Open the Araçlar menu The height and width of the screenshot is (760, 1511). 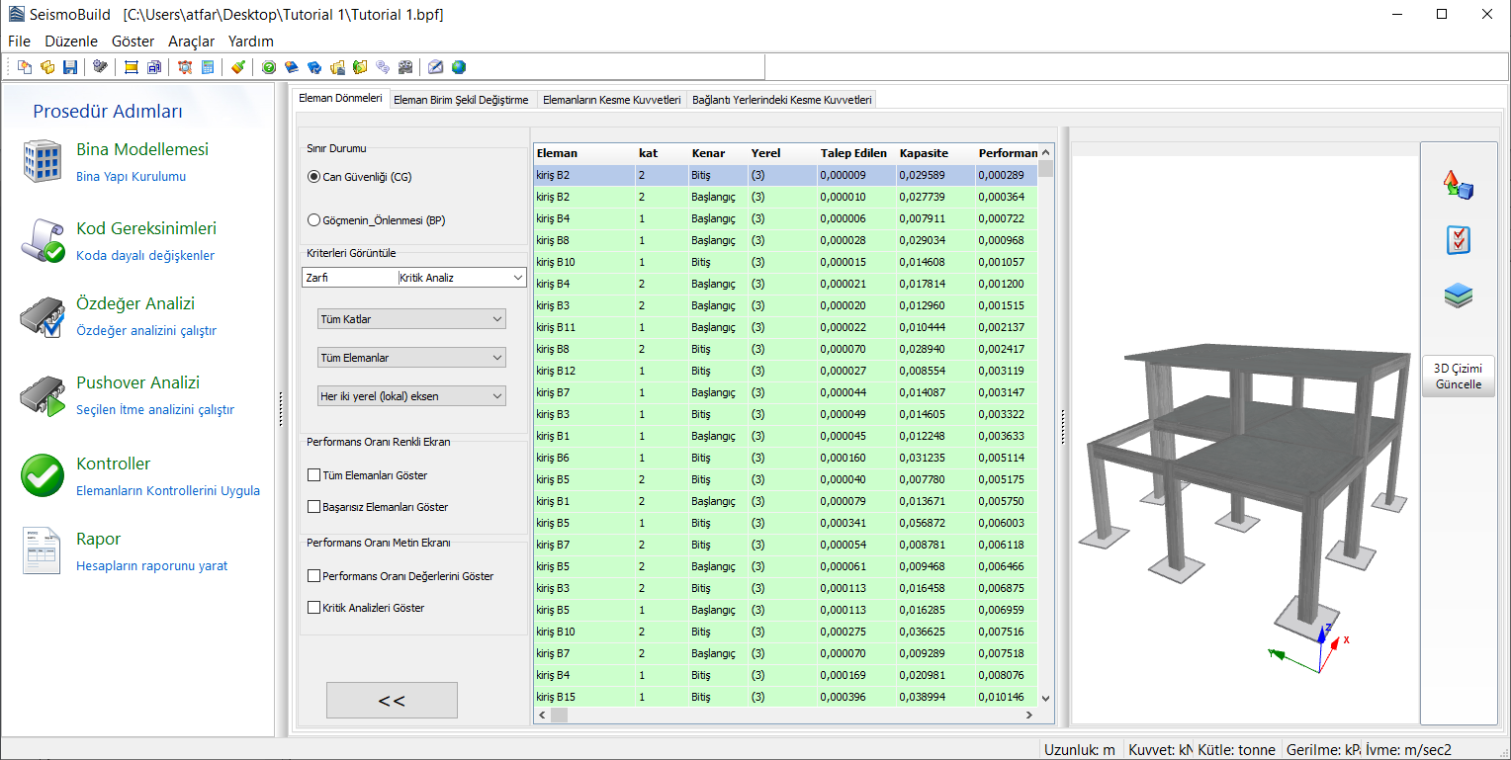coord(192,42)
